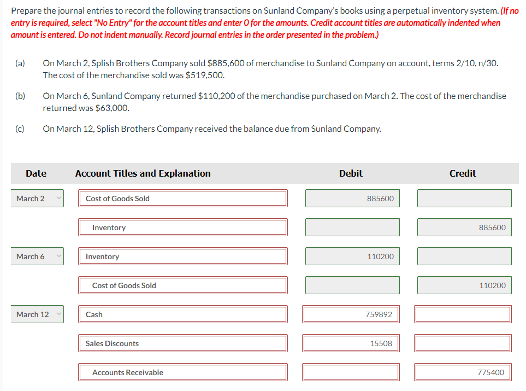This screenshot has width=526, height=391.
Task: Click the empty credit field in Cash row
Action: [463, 314]
